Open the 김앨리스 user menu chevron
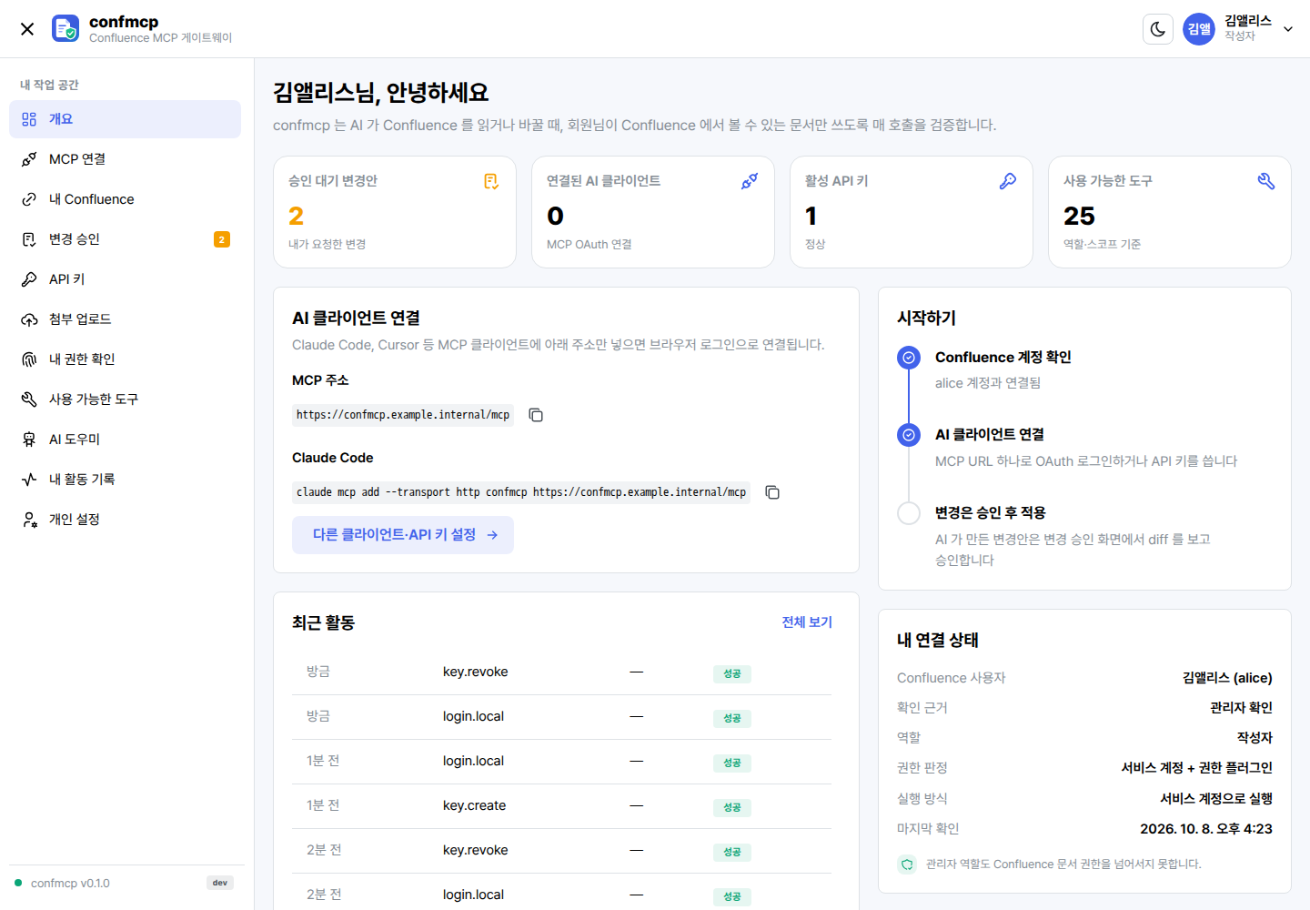Screen dimensions: 1310x910 [1288, 29]
